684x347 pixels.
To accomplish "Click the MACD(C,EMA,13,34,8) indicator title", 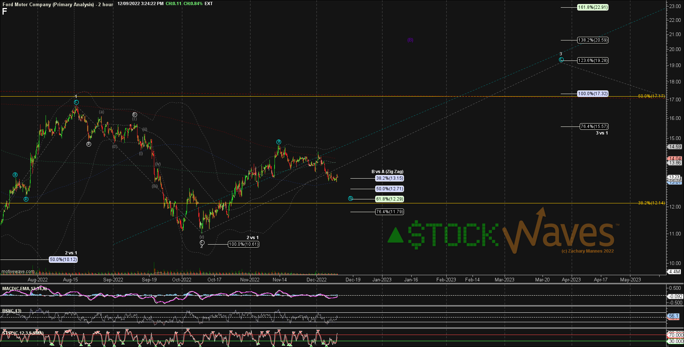I will [x=24, y=289].
